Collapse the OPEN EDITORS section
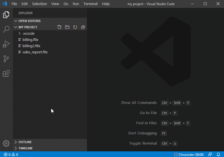The image size is (224, 157). coord(16,21)
